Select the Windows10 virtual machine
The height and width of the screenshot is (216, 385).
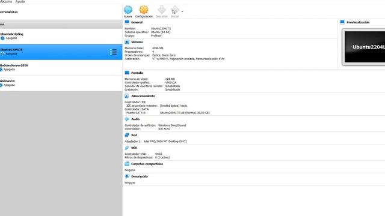(x=61, y=83)
